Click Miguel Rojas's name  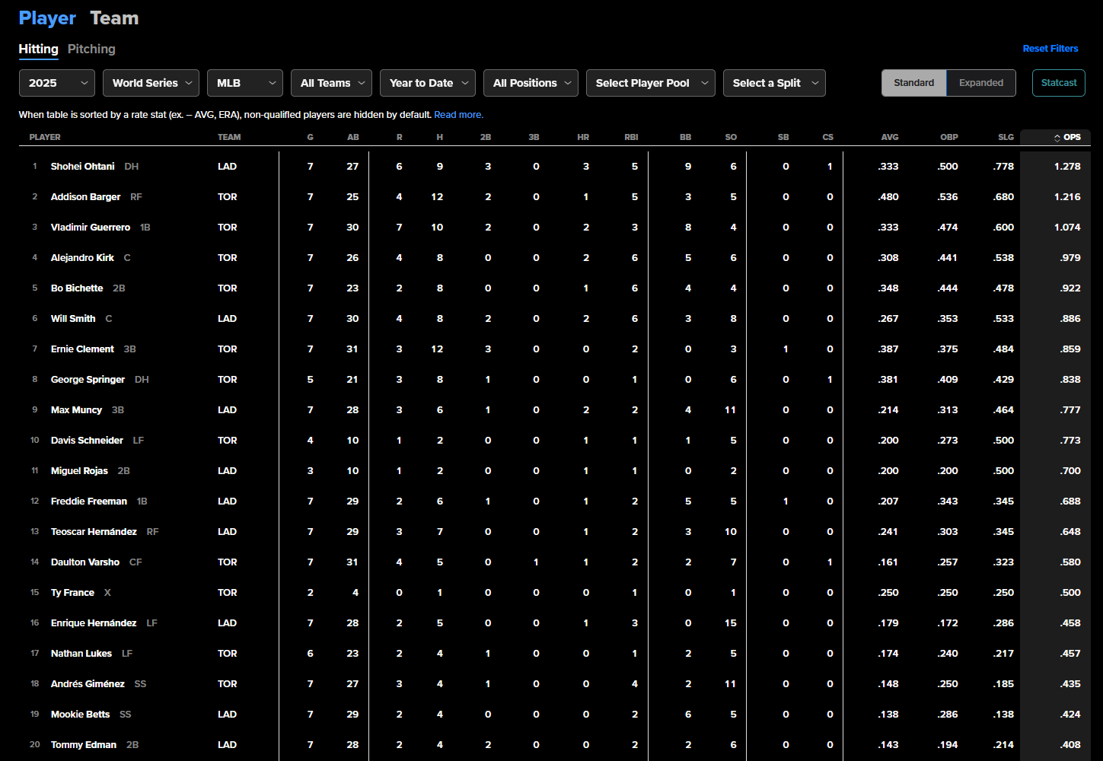(79, 471)
